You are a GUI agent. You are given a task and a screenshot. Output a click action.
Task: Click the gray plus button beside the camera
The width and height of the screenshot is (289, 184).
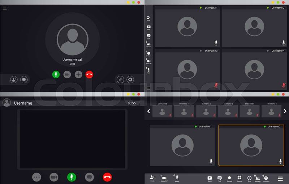click(78, 75)
